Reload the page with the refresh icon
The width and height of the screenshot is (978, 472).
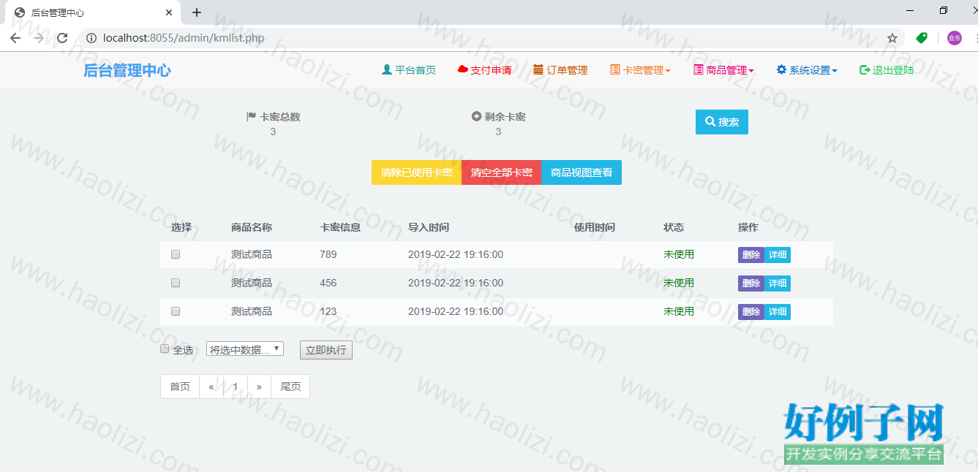62,38
